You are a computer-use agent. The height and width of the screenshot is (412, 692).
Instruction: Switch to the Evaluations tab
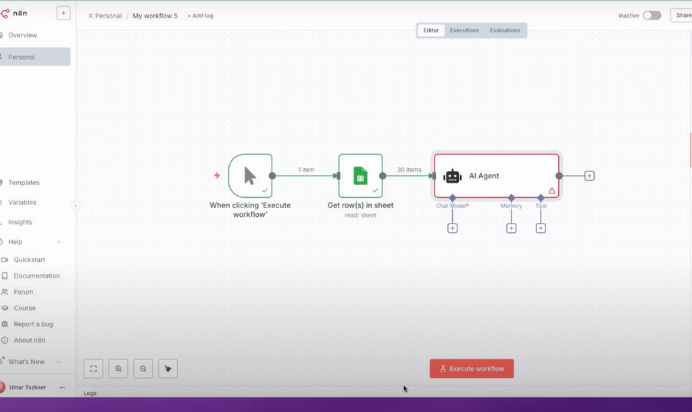(505, 30)
